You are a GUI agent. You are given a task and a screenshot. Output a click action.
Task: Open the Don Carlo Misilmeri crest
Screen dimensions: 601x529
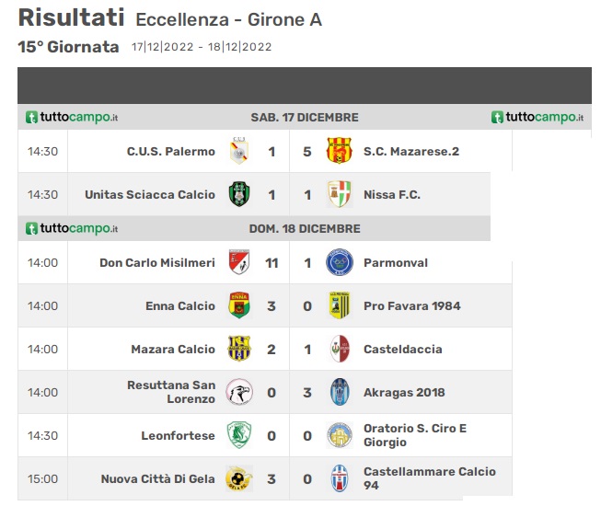(x=239, y=262)
